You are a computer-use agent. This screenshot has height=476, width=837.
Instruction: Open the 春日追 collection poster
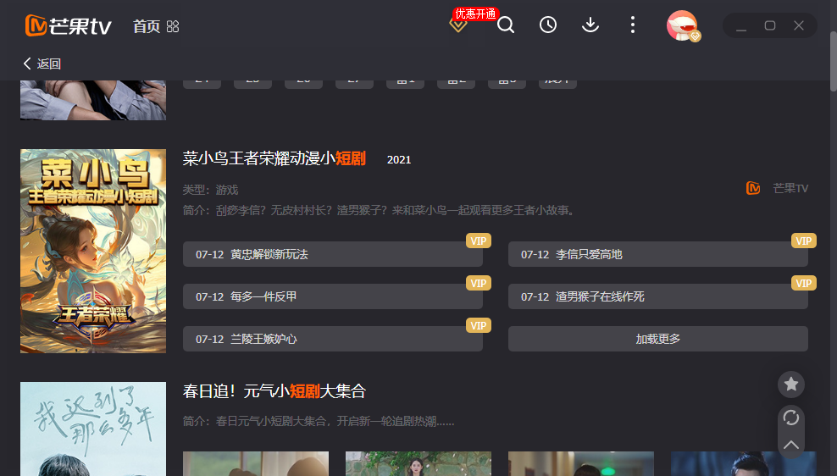click(x=93, y=429)
